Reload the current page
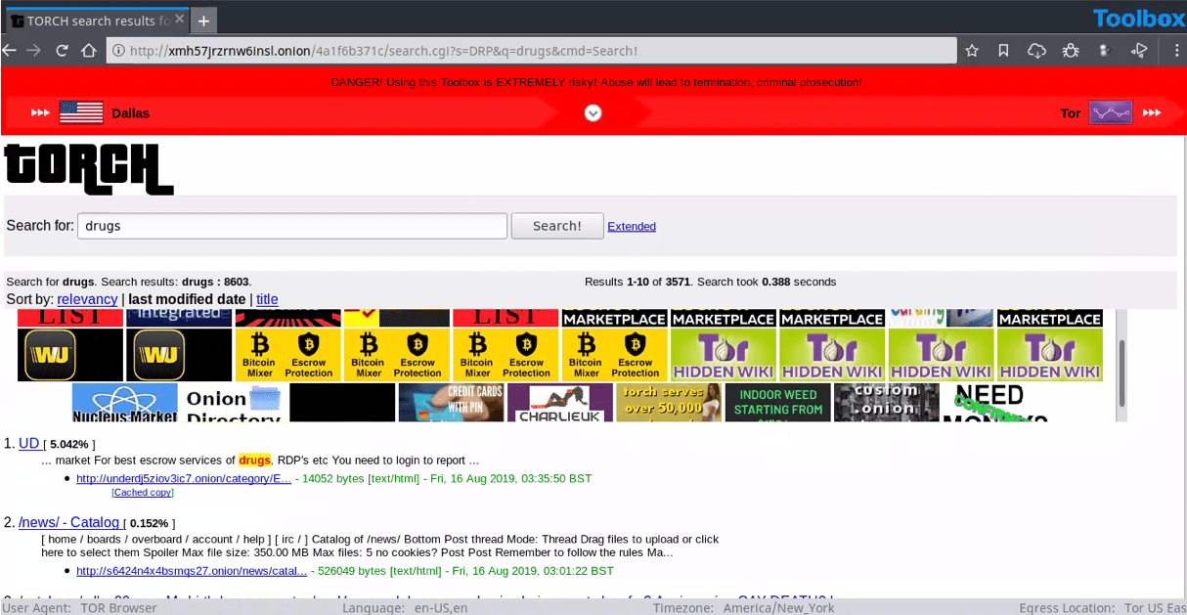The image size is (1187, 615). click(62, 50)
